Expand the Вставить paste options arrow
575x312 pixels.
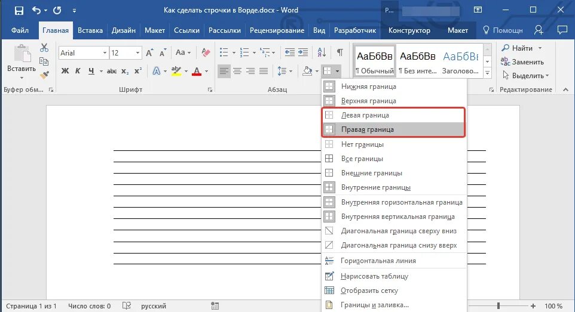pos(22,78)
